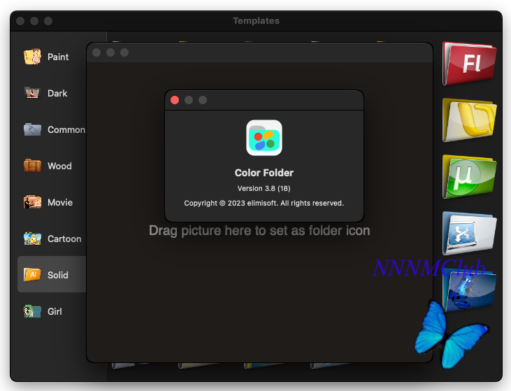511x391 pixels.
Task: Click the drag picture drop area text
Action: pyautogui.click(x=259, y=231)
